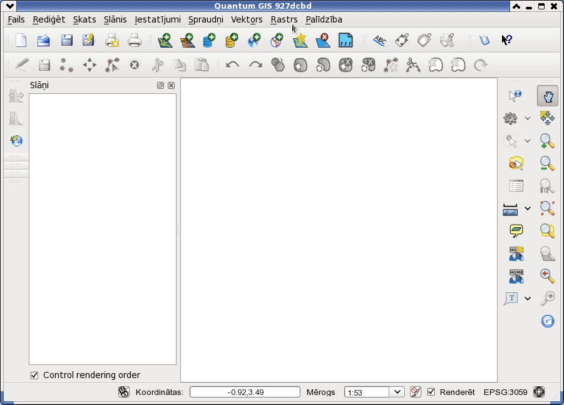Expand dropdown next to gear action tool
Image resolution: width=564 pixels, height=405 pixels.
click(527, 118)
